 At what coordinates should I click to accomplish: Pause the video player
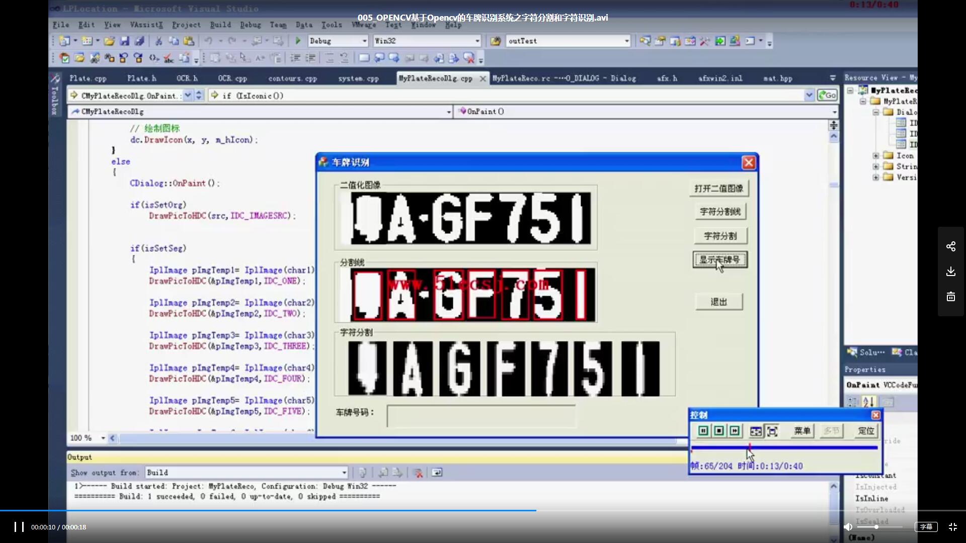(x=19, y=527)
